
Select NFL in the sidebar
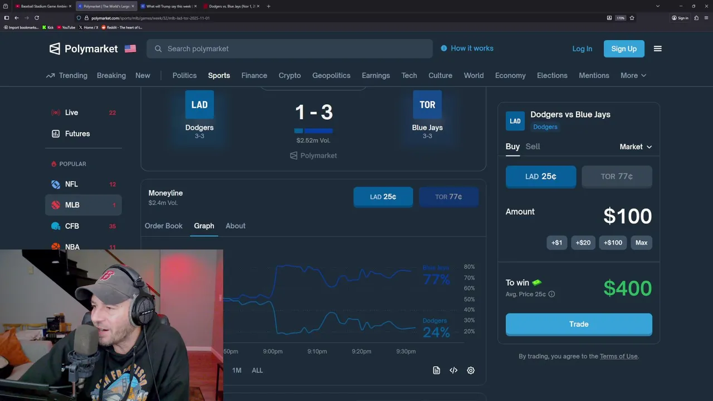point(84,184)
